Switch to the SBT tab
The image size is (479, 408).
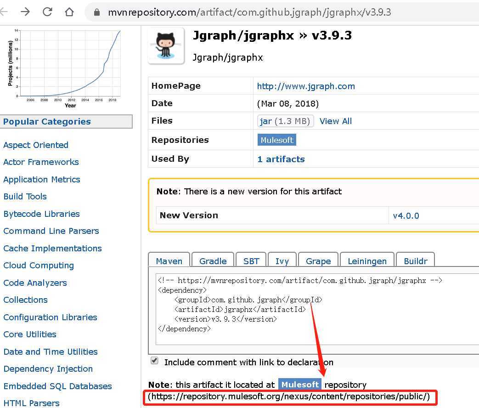251,261
